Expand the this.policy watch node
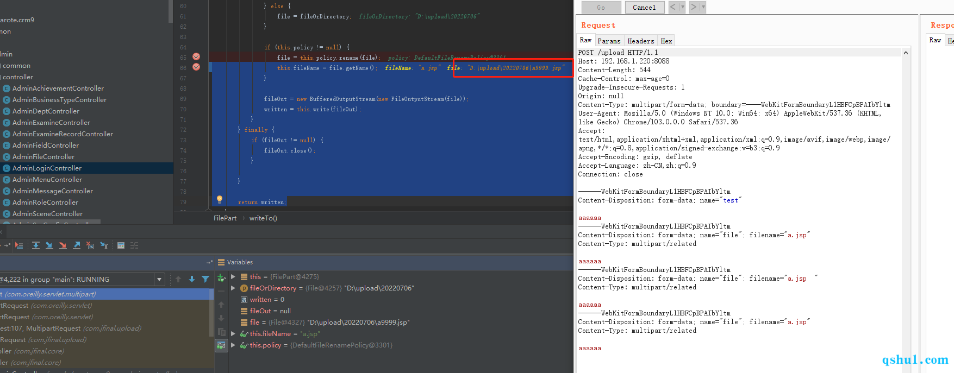This screenshot has height=373, width=954. (x=233, y=345)
